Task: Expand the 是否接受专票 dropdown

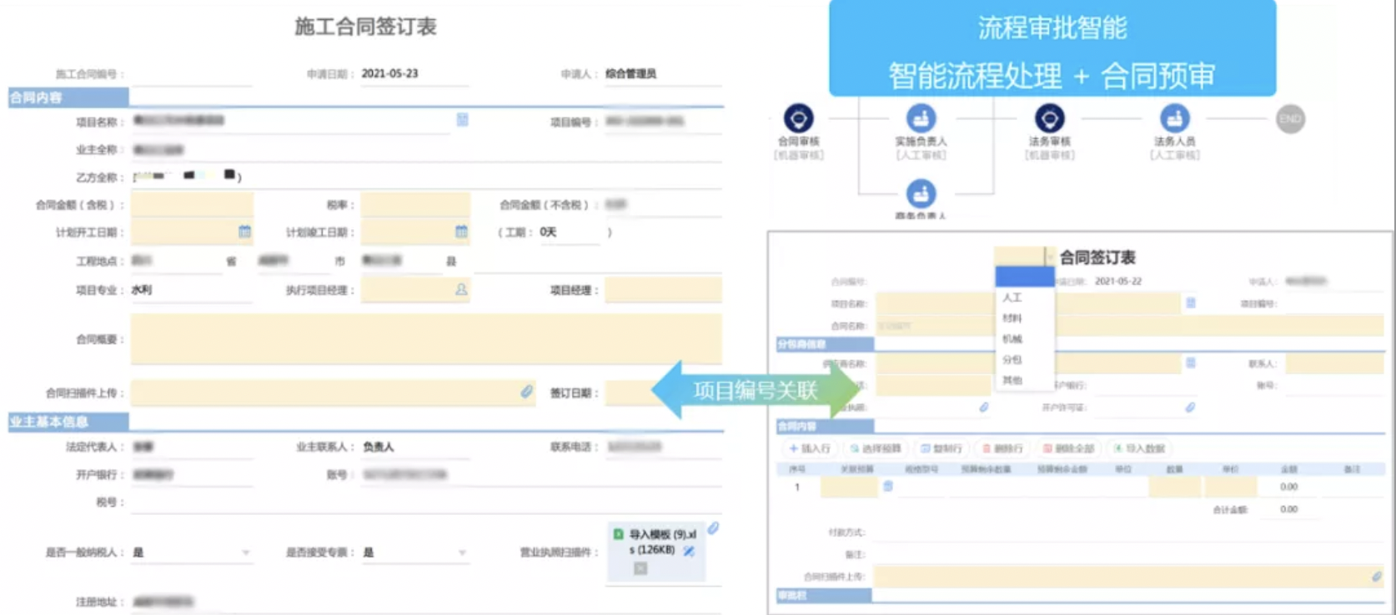Action: [462, 552]
